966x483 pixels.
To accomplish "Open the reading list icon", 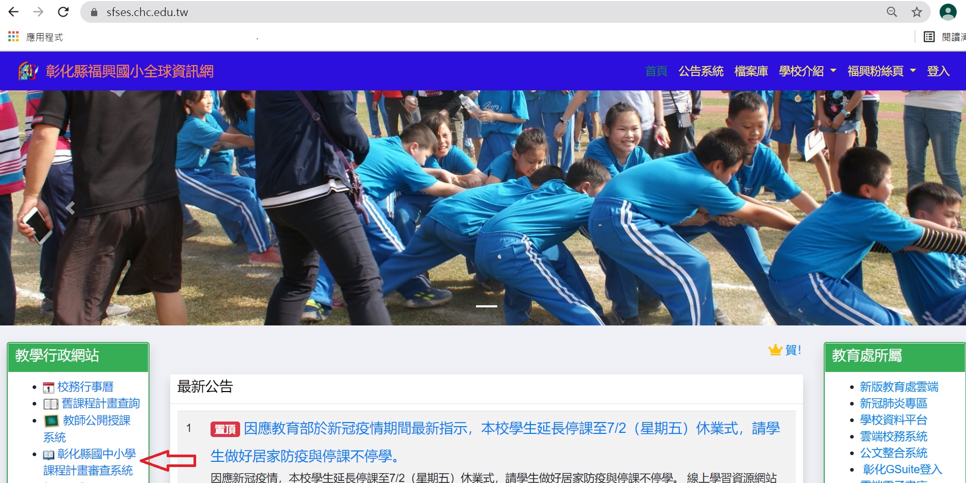I will 929,37.
